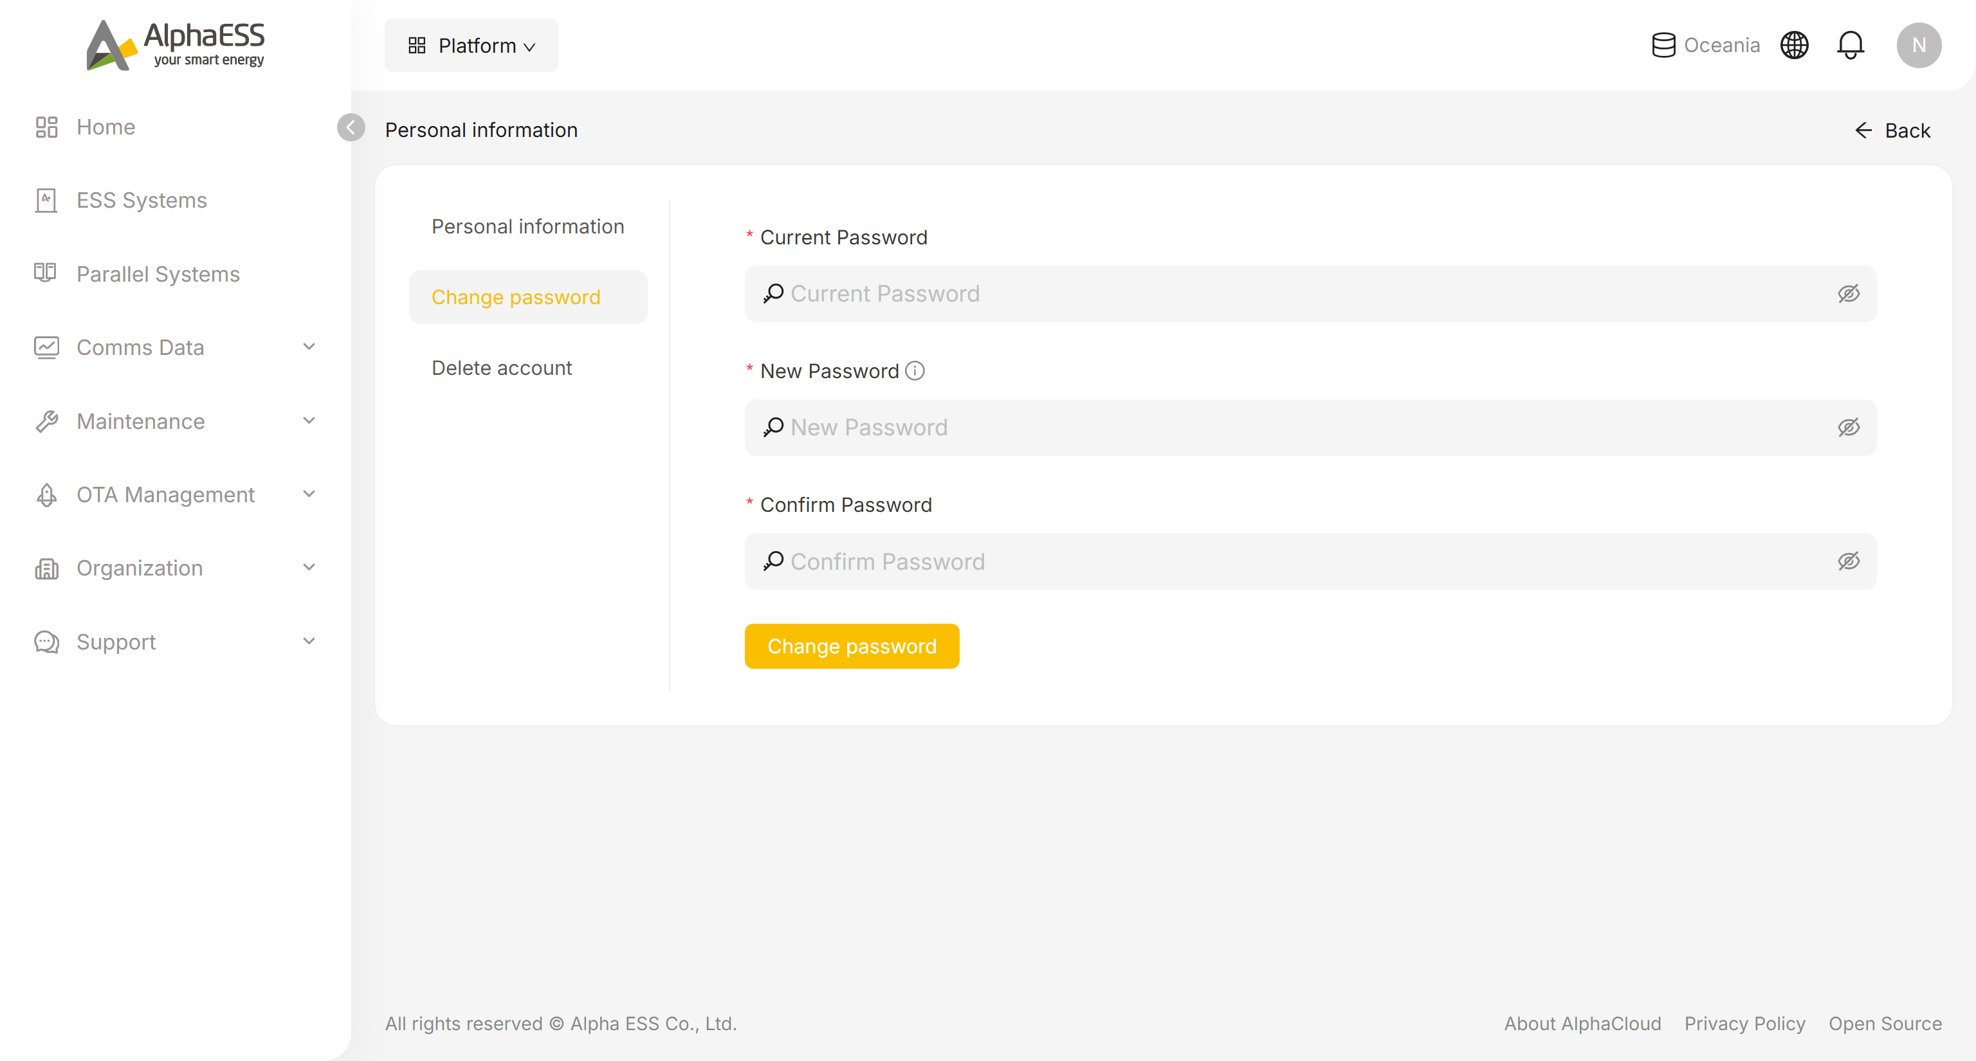The width and height of the screenshot is (1976, 1061).
Task: Click the AlphaESS logo
Action: [175, 44]
